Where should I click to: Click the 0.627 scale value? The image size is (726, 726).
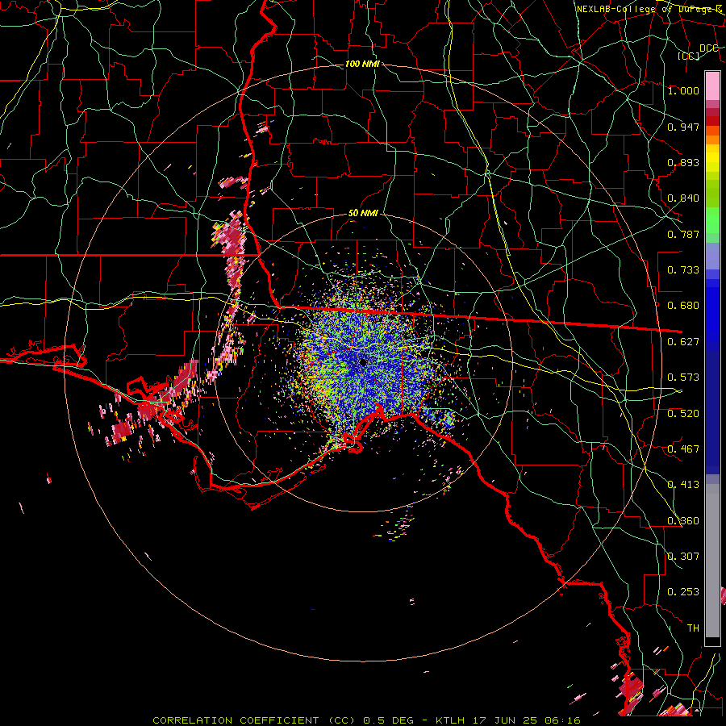[x=683, y=342]
